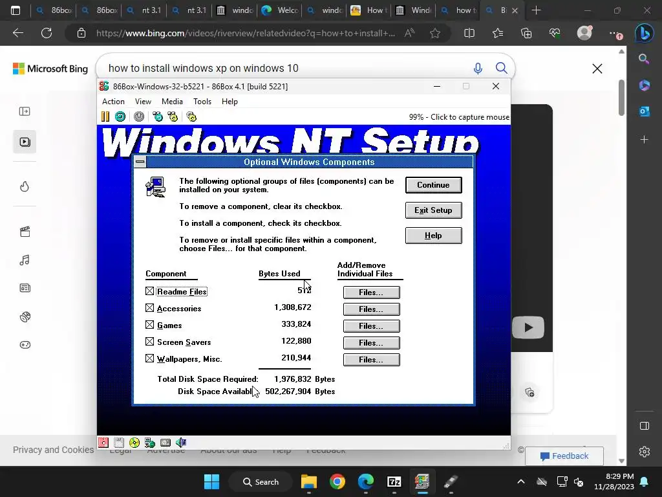Image resolution: width=662 pixels, height=497 pixels.
Task: Click the Help button in setup dialog
Action: (x=434, y=236)
